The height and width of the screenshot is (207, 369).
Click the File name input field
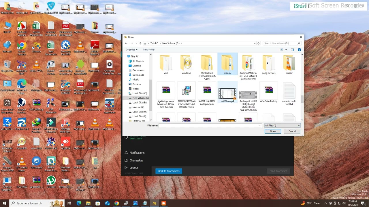[x=209, y=126]
